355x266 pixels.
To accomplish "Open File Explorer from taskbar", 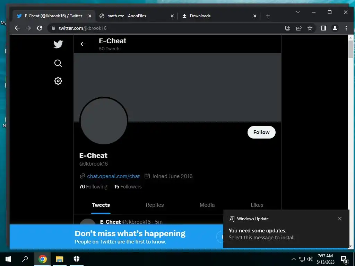I will click(60, 259).
